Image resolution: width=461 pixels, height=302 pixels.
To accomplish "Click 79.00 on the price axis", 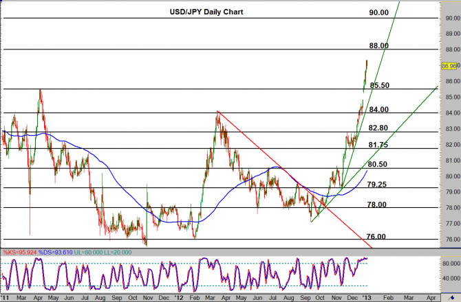I will tap(453, 191).
